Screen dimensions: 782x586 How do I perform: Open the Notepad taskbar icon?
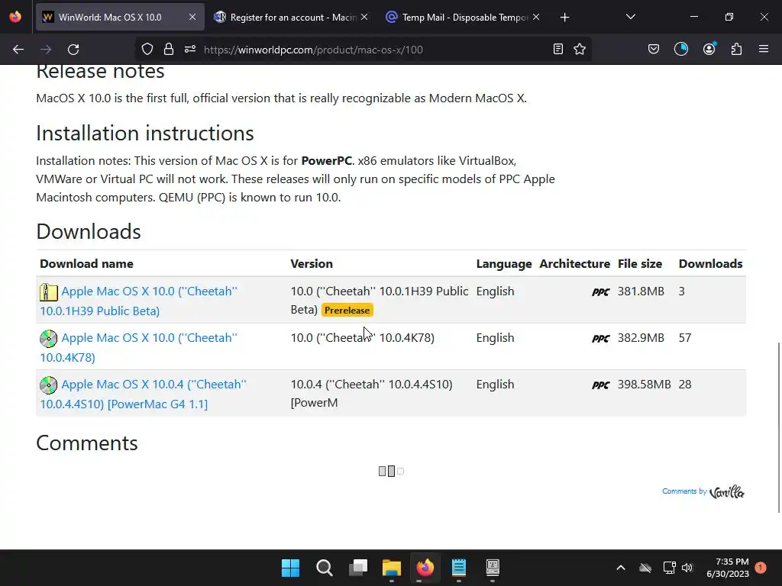coord(459,568)
